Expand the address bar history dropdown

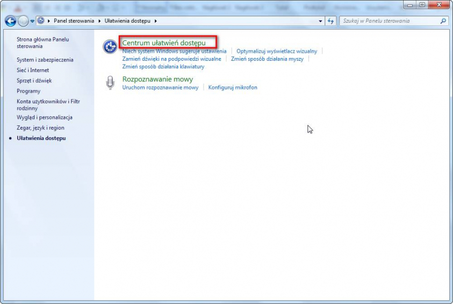coord(321,21)
